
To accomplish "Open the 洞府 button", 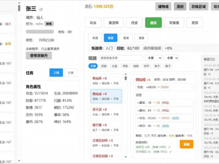I will [x=180, y=6].
